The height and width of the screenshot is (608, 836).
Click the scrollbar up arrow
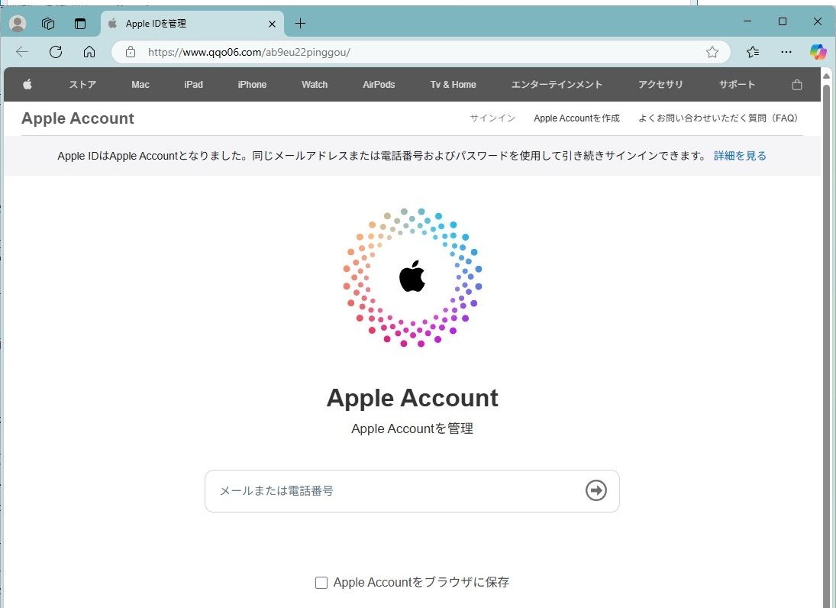point(827,76)
